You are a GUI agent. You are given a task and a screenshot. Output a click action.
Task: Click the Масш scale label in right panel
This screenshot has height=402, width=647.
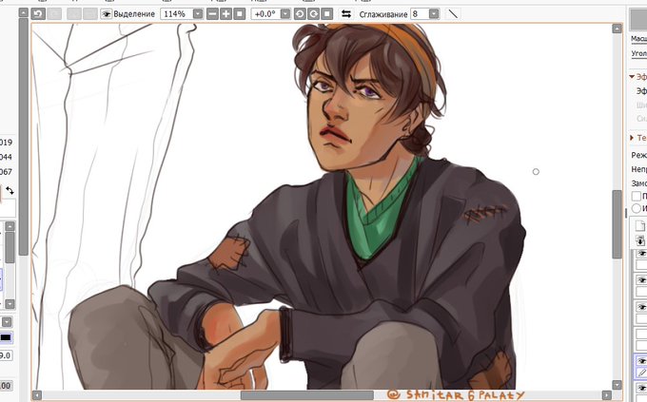point(638,39)
